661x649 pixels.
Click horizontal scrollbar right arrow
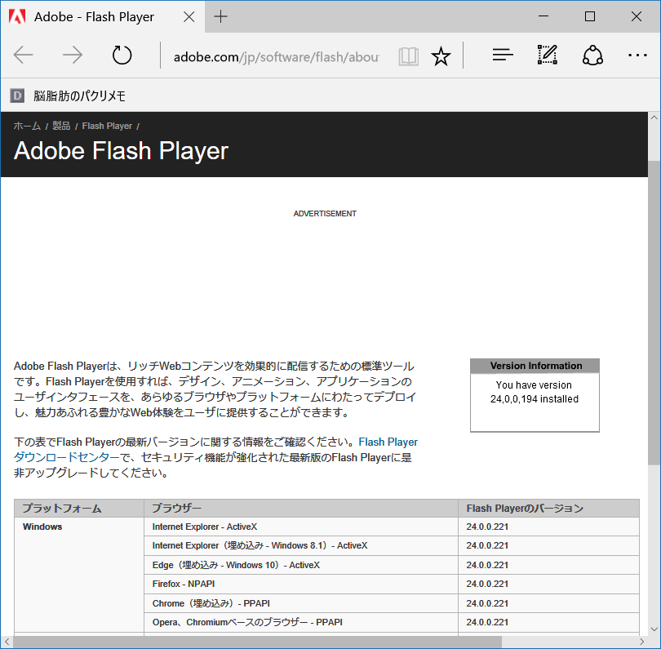(641, 642)
